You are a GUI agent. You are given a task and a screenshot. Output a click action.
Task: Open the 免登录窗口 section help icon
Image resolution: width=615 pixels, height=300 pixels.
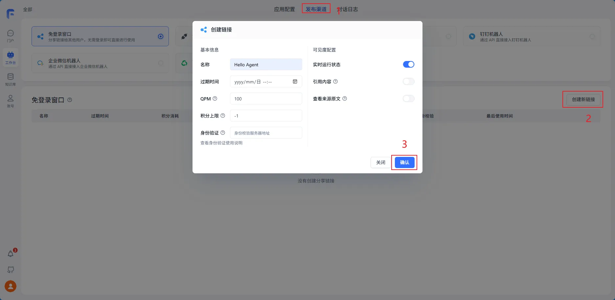click(70, 100)
